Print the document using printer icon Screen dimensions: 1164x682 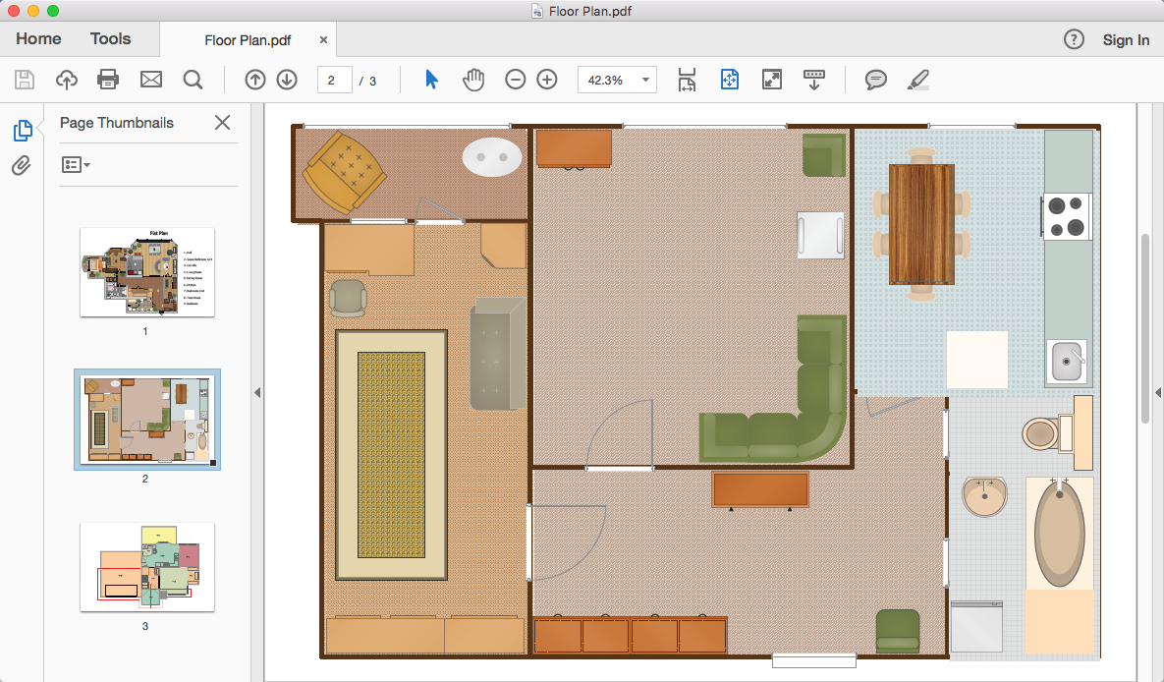(108, 80)
